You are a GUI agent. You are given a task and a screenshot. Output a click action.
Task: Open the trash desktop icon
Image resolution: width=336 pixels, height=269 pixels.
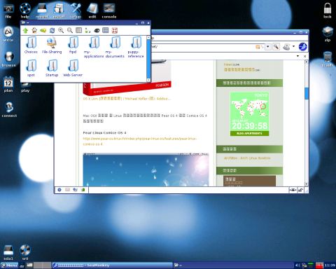click(x=328, y=60)
